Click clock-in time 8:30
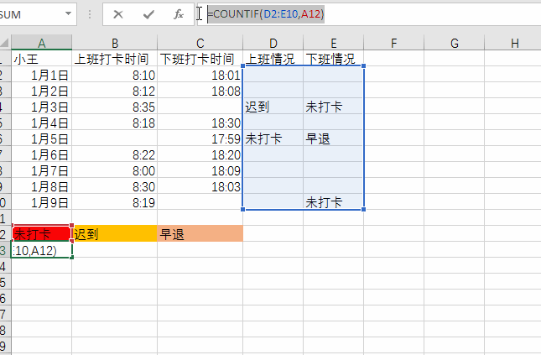This screenshot has width=541, height=355. pos(115,186)
